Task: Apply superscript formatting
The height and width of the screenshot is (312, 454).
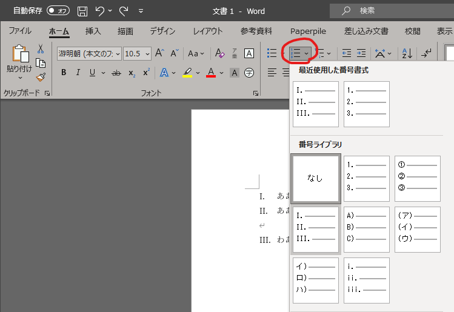Action: click(147, 72)
